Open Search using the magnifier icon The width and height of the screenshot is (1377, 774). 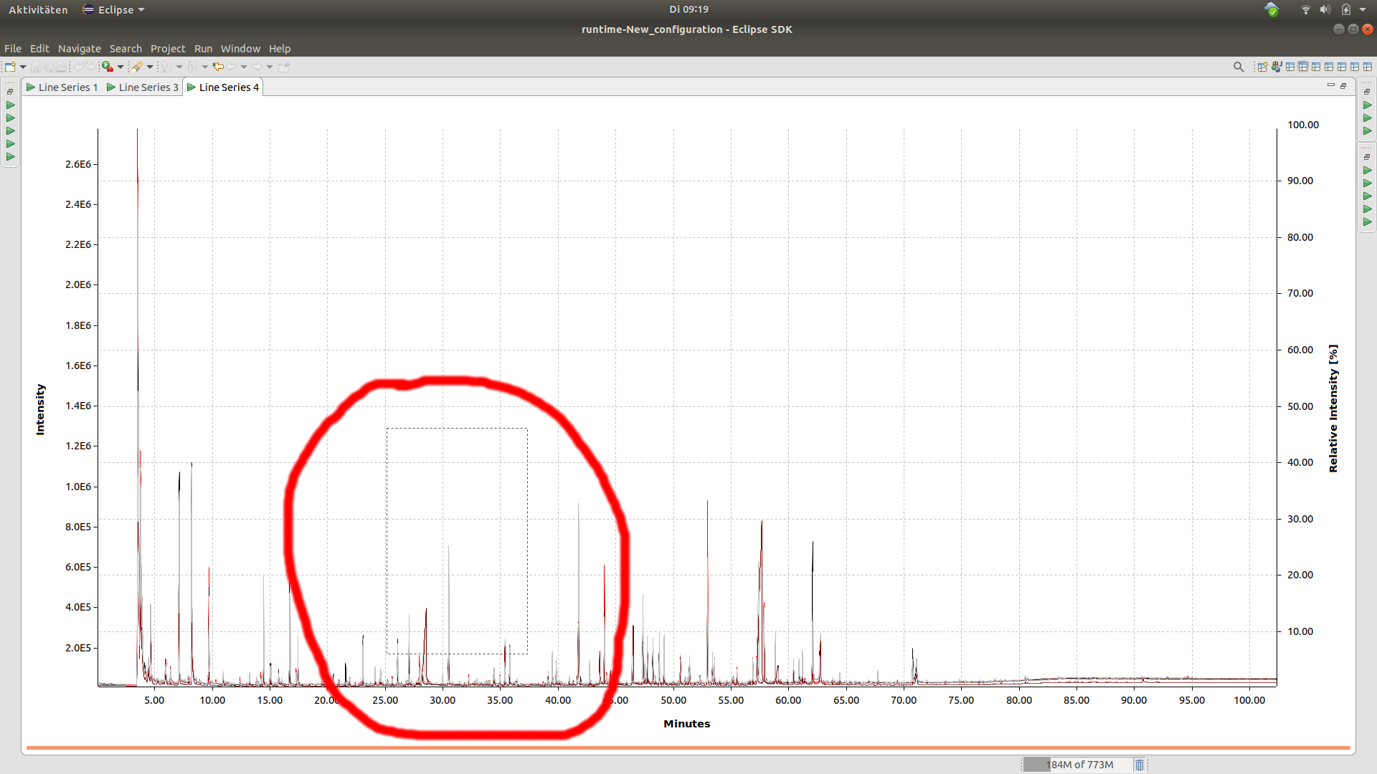[x=1239, y=66]
